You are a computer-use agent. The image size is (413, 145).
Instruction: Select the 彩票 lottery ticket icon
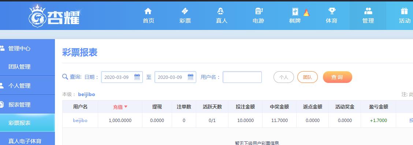click(185, 11)
